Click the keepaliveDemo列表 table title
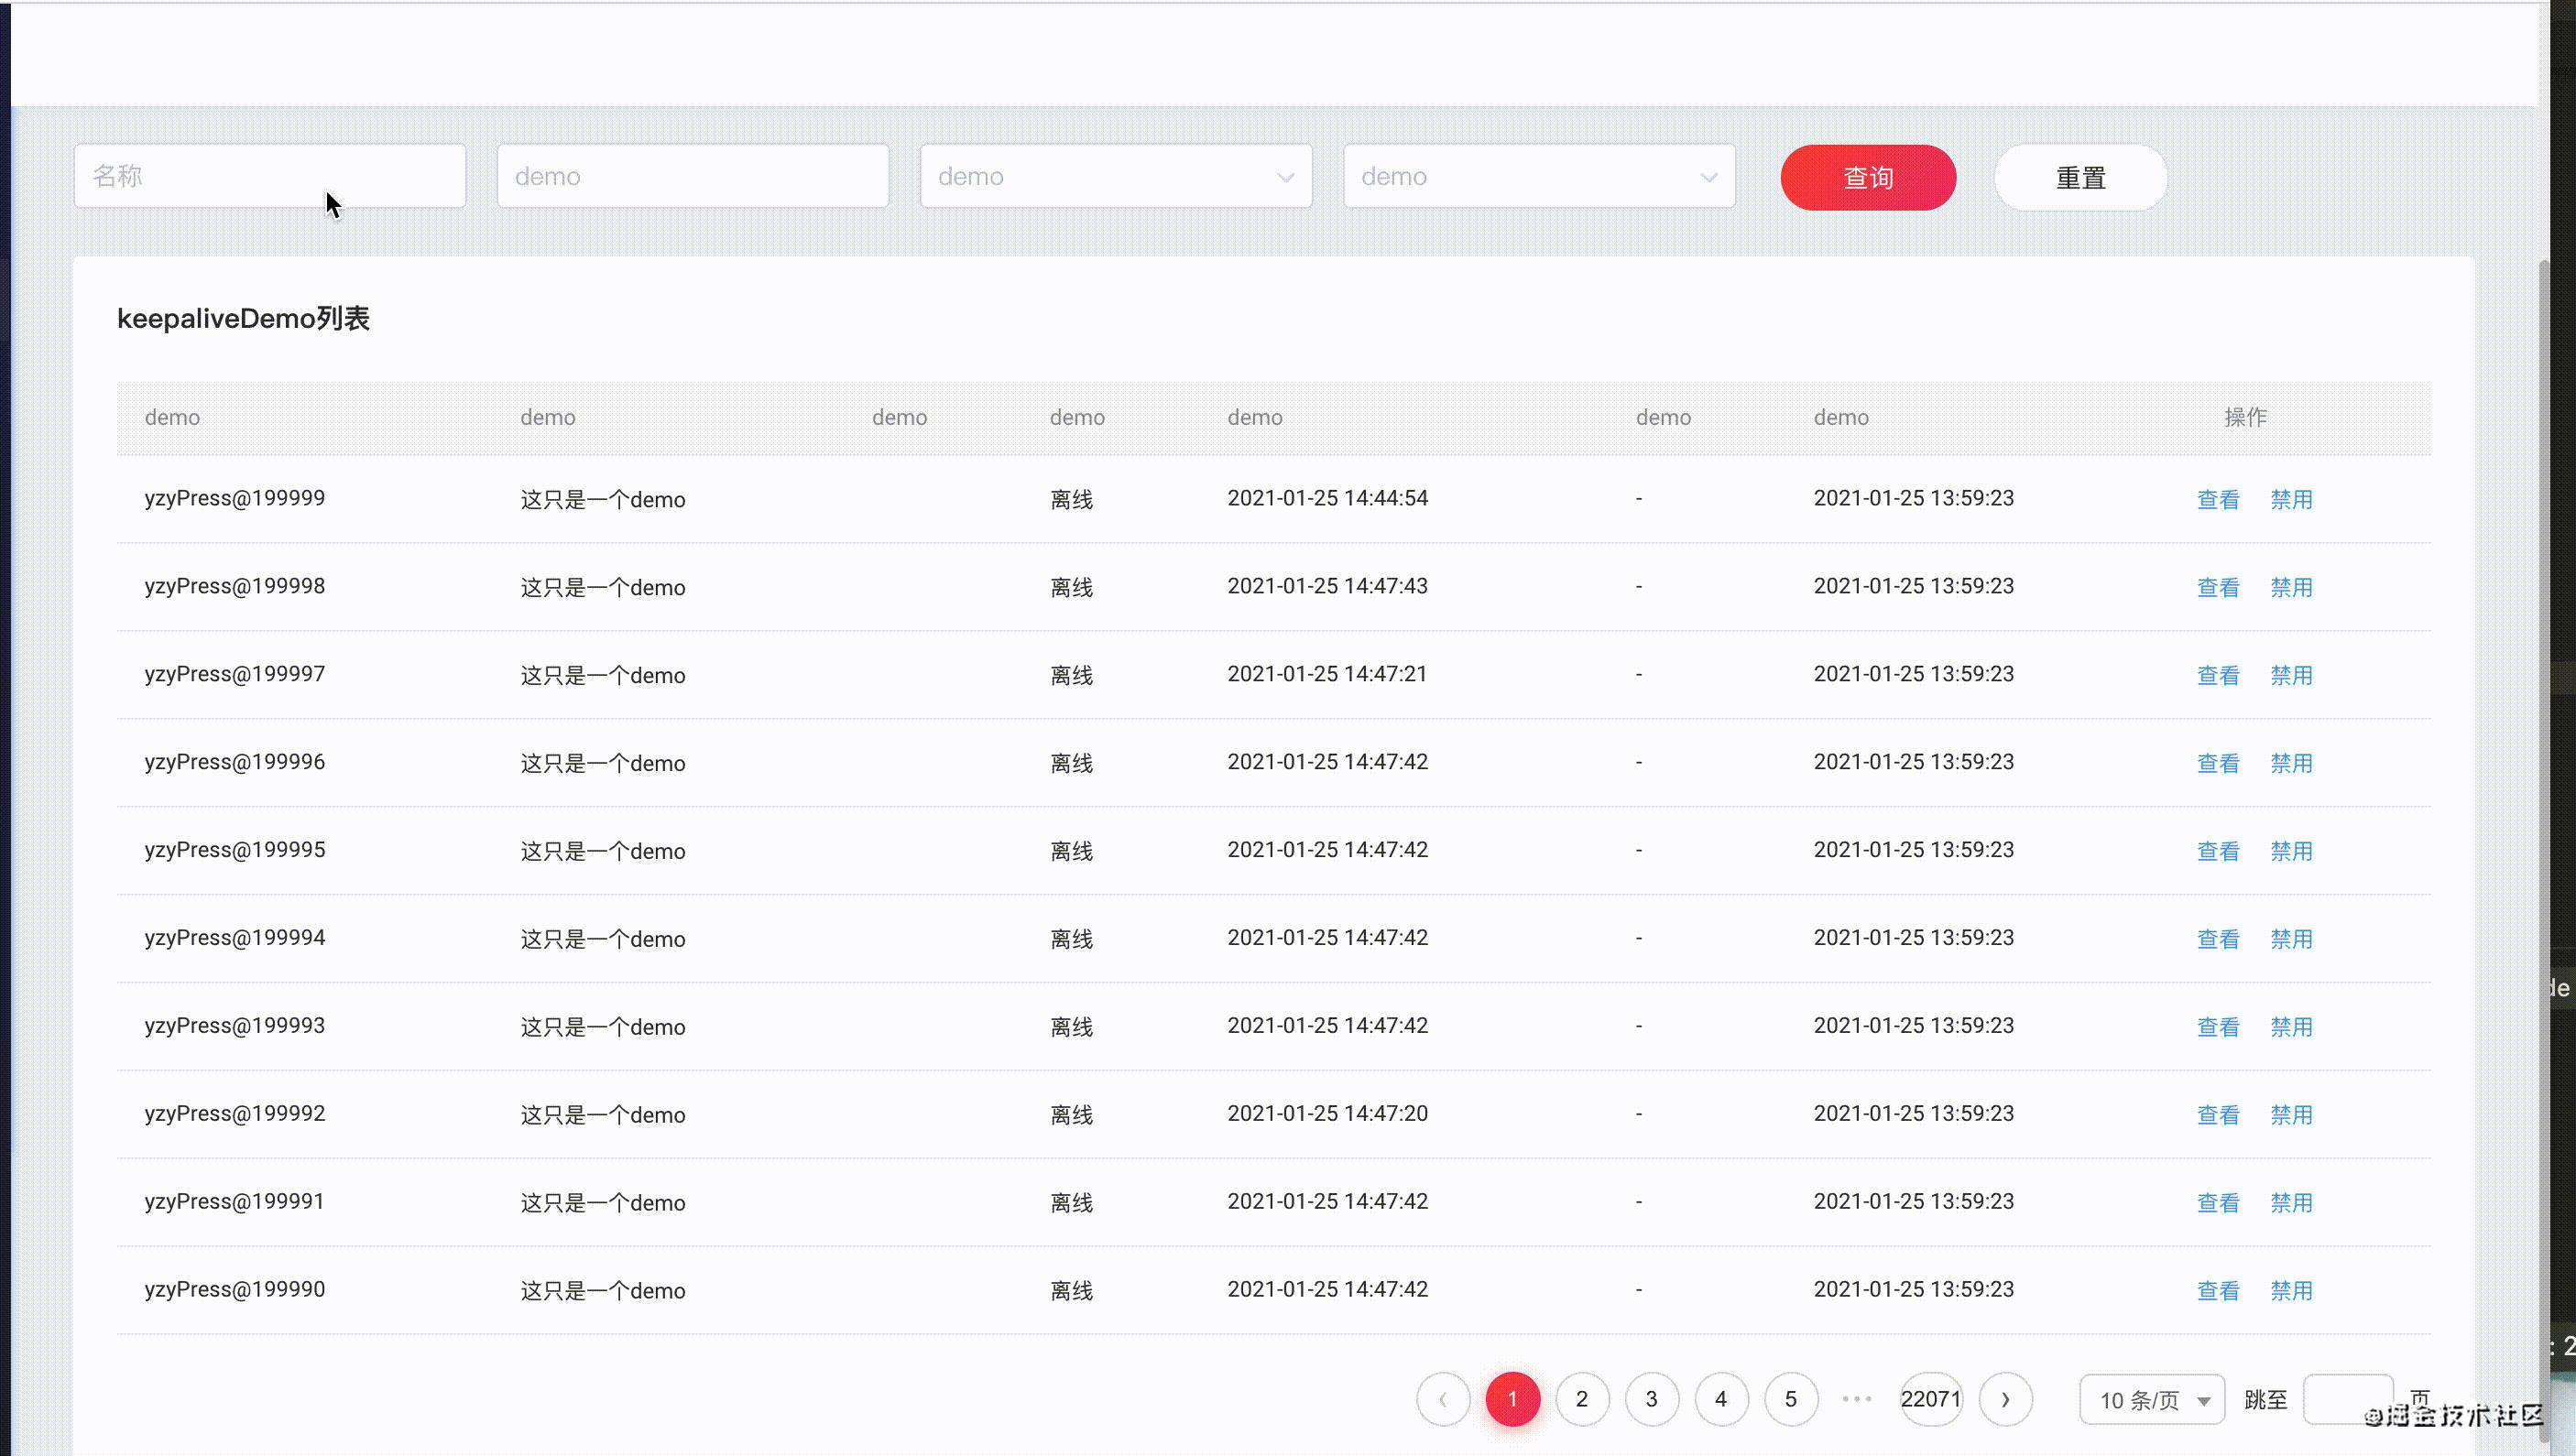The height and width of the screenshot is (1456, 2576). 243,319
